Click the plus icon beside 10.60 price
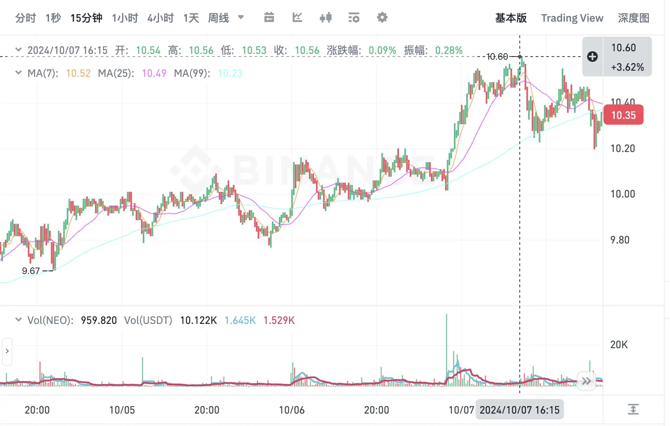This screenshot has height=426, width=670. [x=592, y=57]
